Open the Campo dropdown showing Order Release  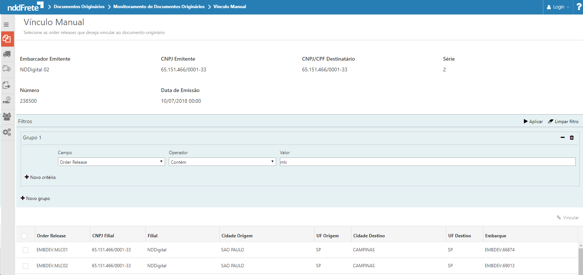tap(111, 162)
